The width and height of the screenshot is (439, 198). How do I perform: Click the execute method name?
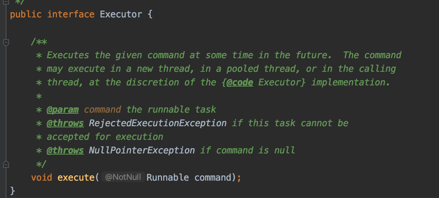tap(75, 177)
